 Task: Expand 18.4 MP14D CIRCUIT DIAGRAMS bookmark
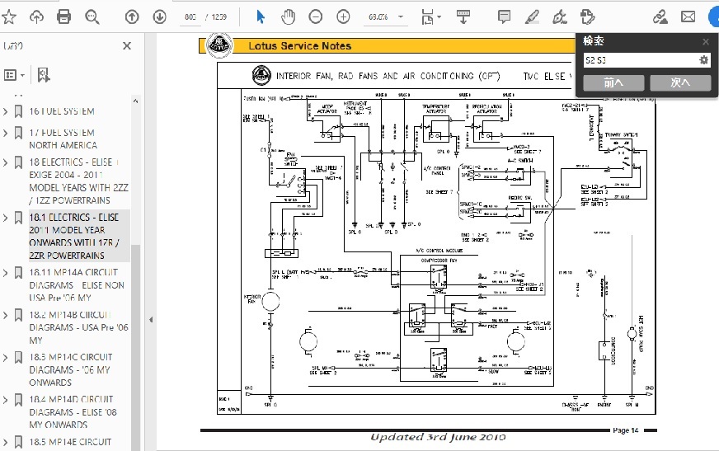(5, 400)
